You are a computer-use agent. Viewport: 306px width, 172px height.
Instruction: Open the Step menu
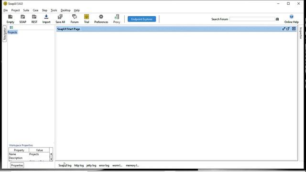[44, 11]
